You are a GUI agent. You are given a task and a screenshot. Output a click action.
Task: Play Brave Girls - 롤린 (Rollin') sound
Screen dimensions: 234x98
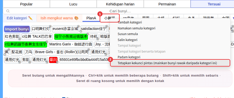coord(62,52)
